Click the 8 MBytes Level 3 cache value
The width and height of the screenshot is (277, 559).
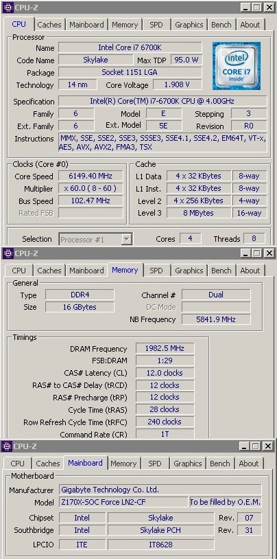pos(199,213)
